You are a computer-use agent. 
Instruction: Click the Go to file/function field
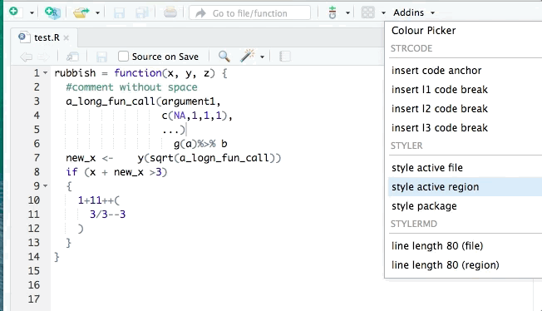pyautogui.click(x=249, y=13)
